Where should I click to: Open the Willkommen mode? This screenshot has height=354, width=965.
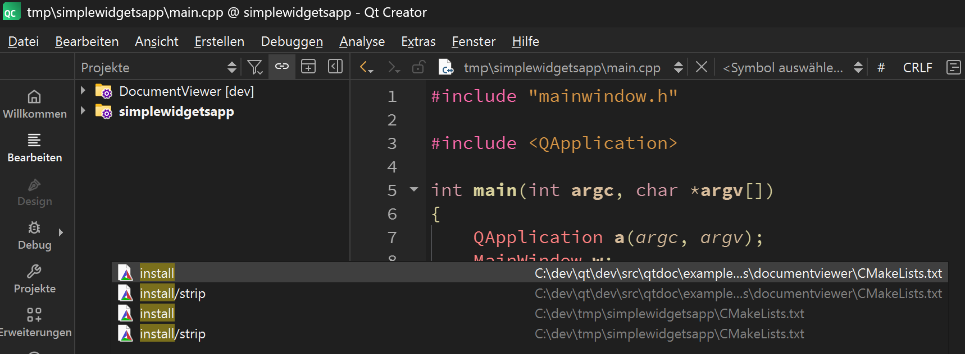click(35, 104)
